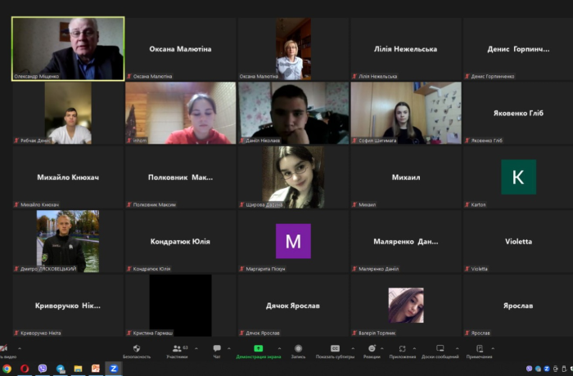The image size is (573, 376).
Task: Toggle captions with Показать субтитры
Action: click(x=333, y=351)
